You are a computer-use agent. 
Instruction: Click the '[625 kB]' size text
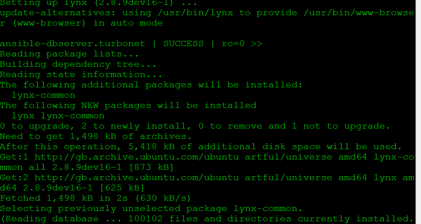pyautogui.click(x=122, y=188)
